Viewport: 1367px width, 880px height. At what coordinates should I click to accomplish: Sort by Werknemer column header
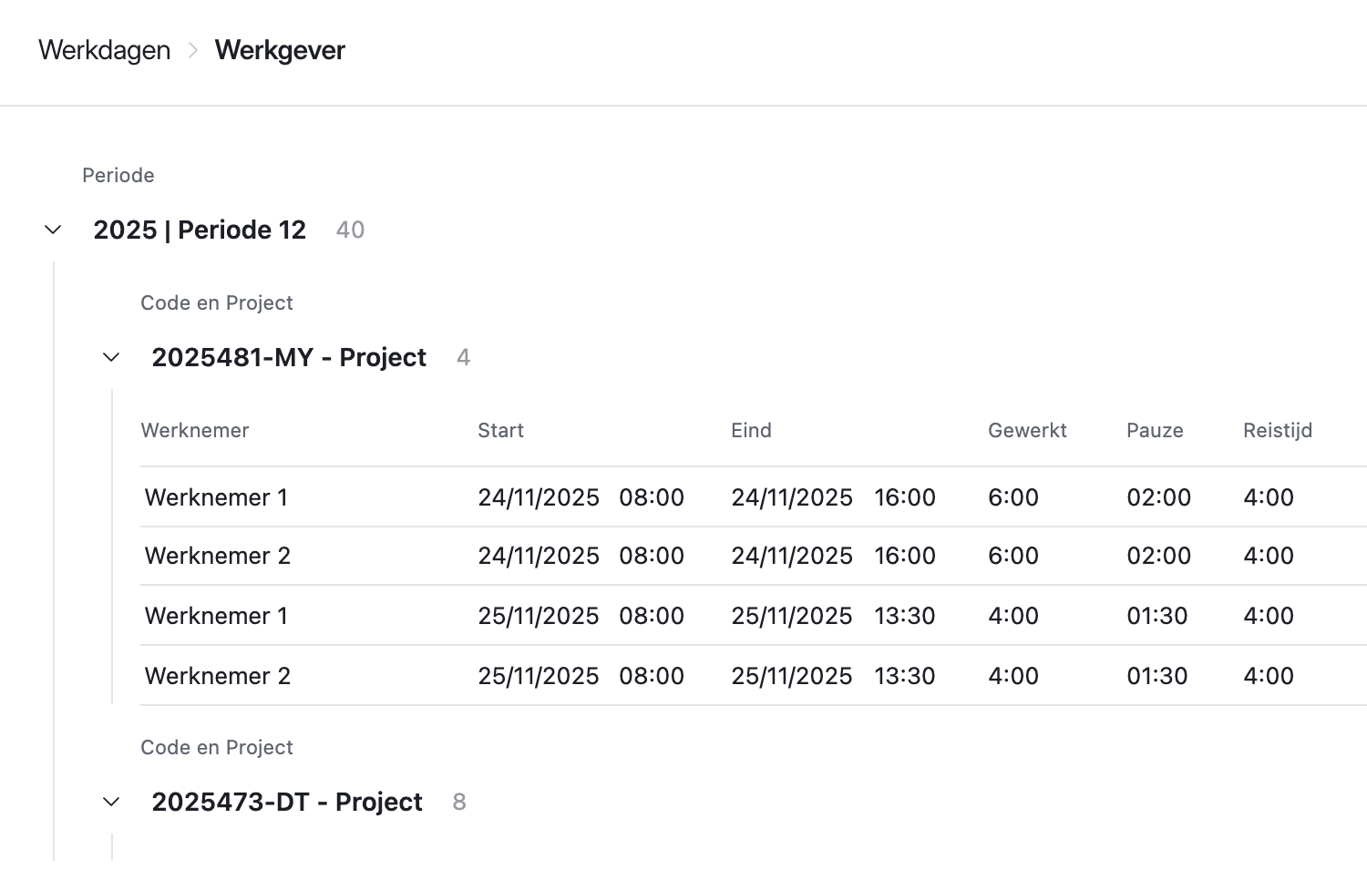pyautogui.click(x=195, y=430)
